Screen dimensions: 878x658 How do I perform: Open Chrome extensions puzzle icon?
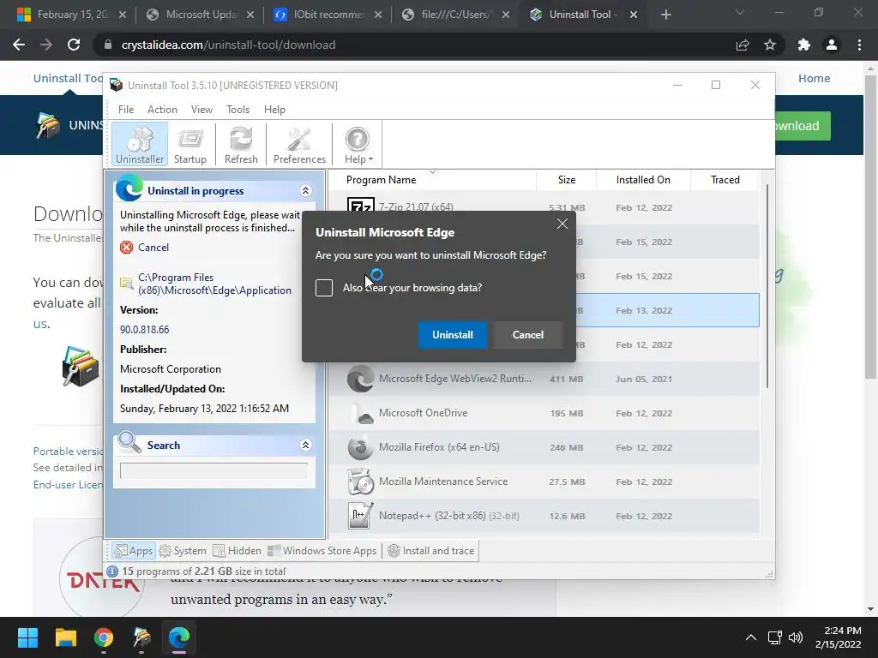[x=804, y=45]
